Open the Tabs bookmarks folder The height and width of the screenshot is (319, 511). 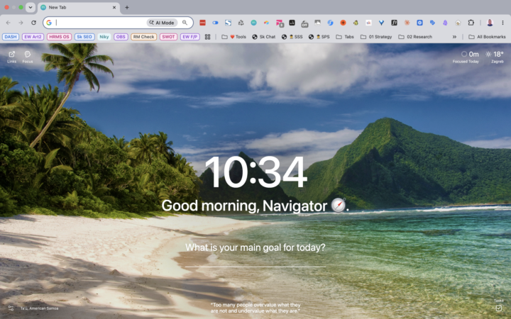tap(345, 37)
